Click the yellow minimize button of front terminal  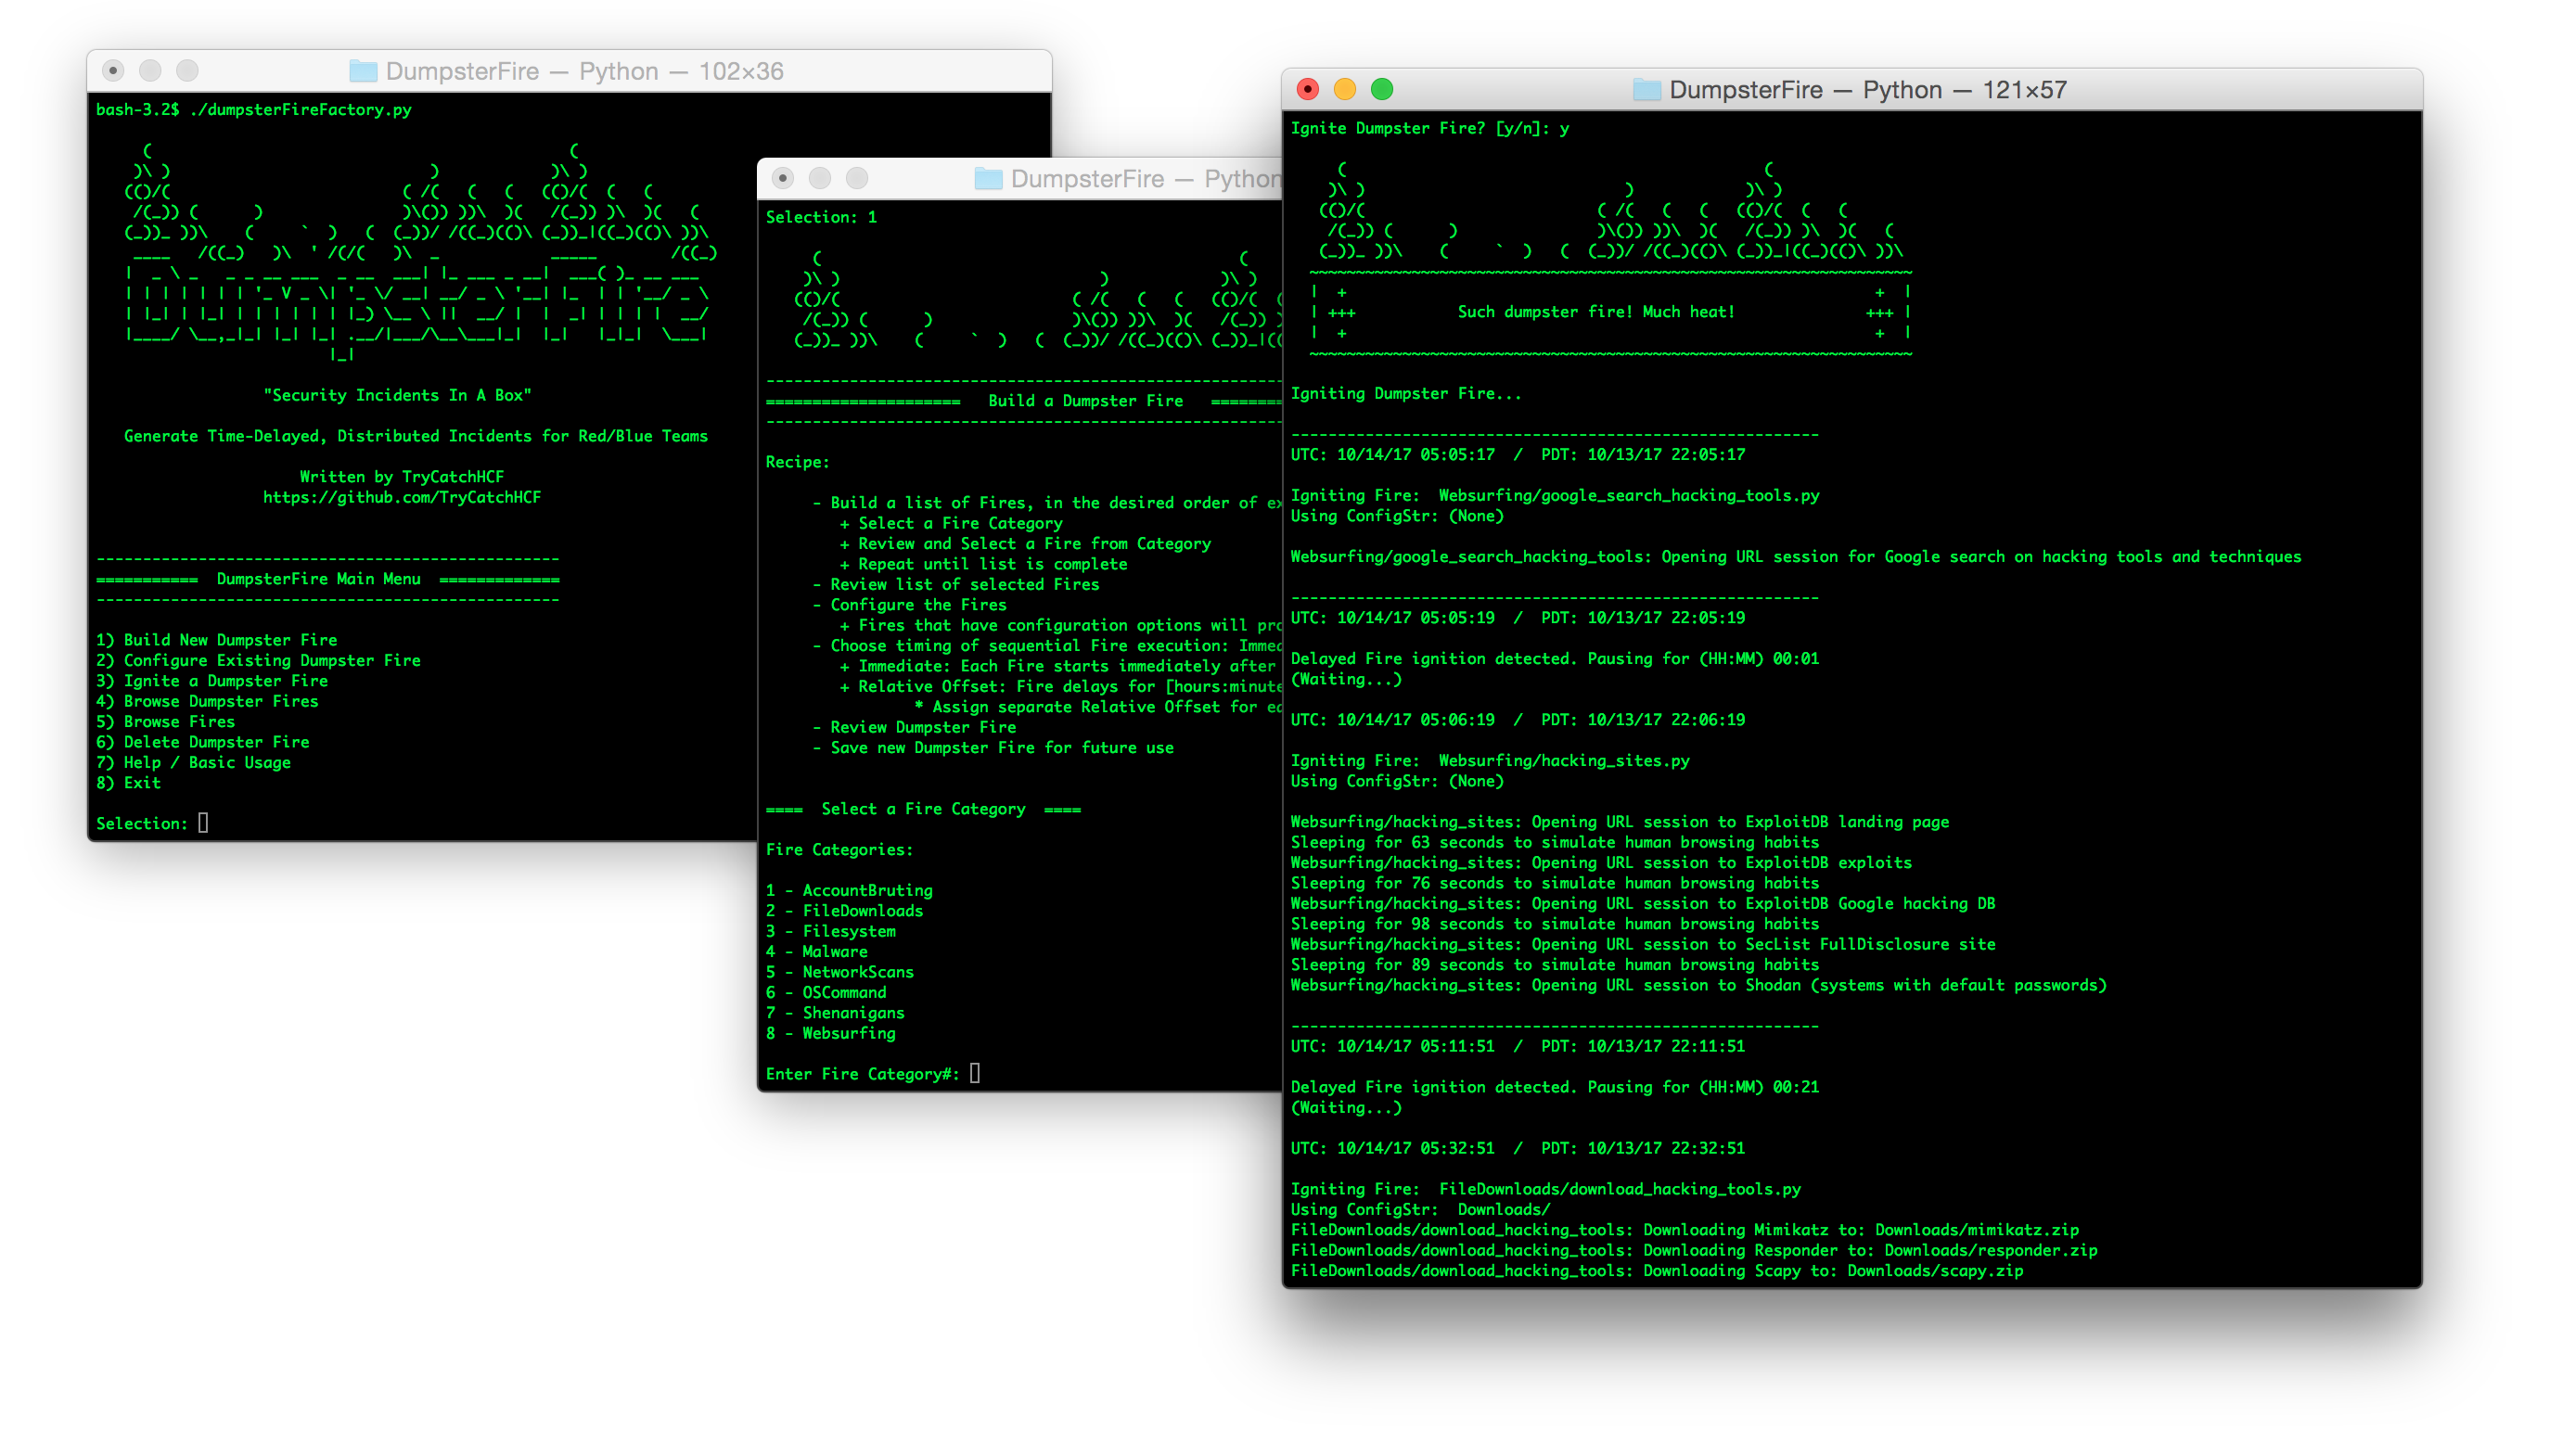pos(1344,89)
